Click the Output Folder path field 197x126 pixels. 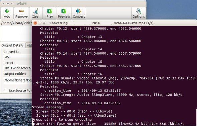pyautogui.click(x=18, y=80)
